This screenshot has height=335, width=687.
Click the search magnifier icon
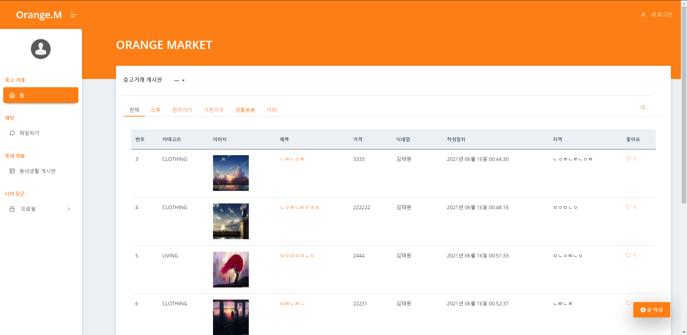click(x=643, y=107)
